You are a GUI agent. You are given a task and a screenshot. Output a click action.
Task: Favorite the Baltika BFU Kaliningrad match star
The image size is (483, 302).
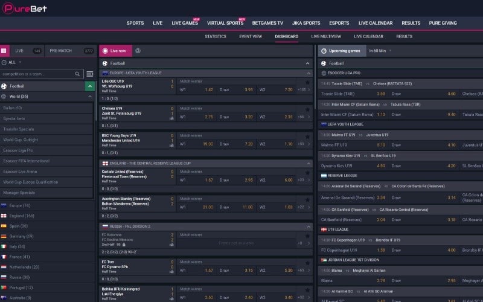(307, 290)
